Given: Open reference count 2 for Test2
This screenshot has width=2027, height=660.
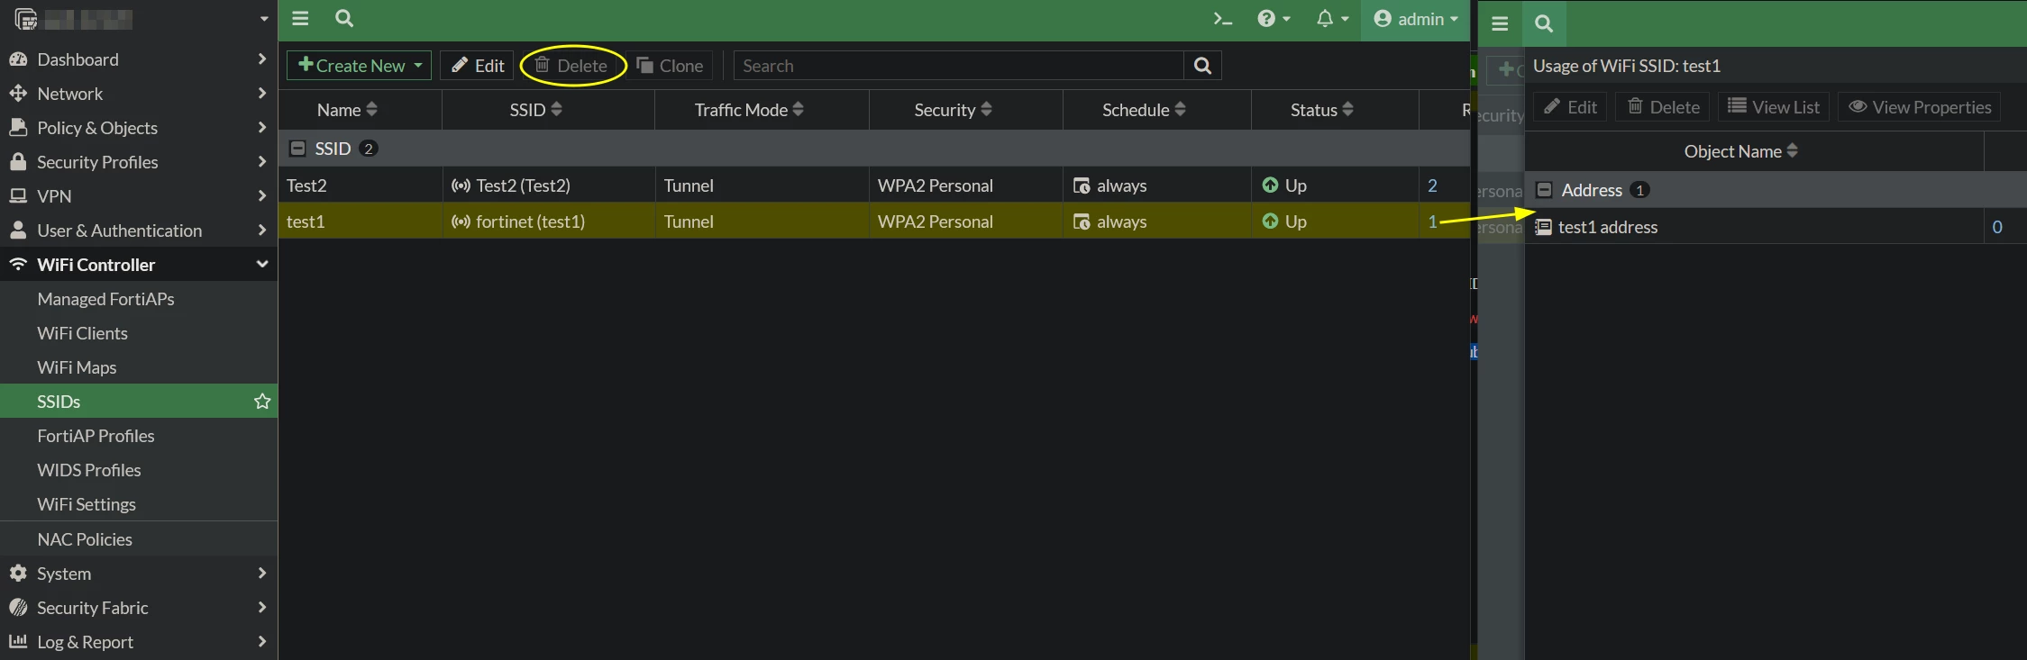Looking at the screenshot, I should click(1432, 185).
